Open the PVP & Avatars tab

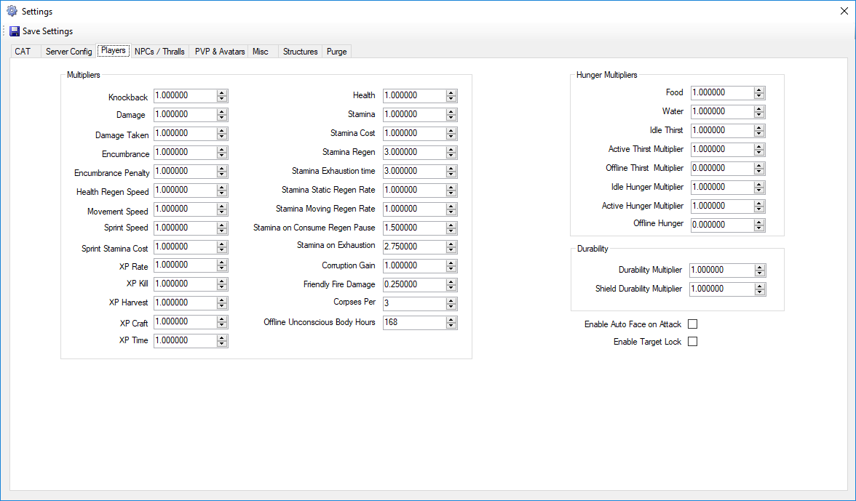coord(220,52)
